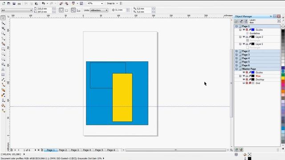Select the Shape tool
The height and width of the screenshot is (160, 285).
[x=3, y=23]
